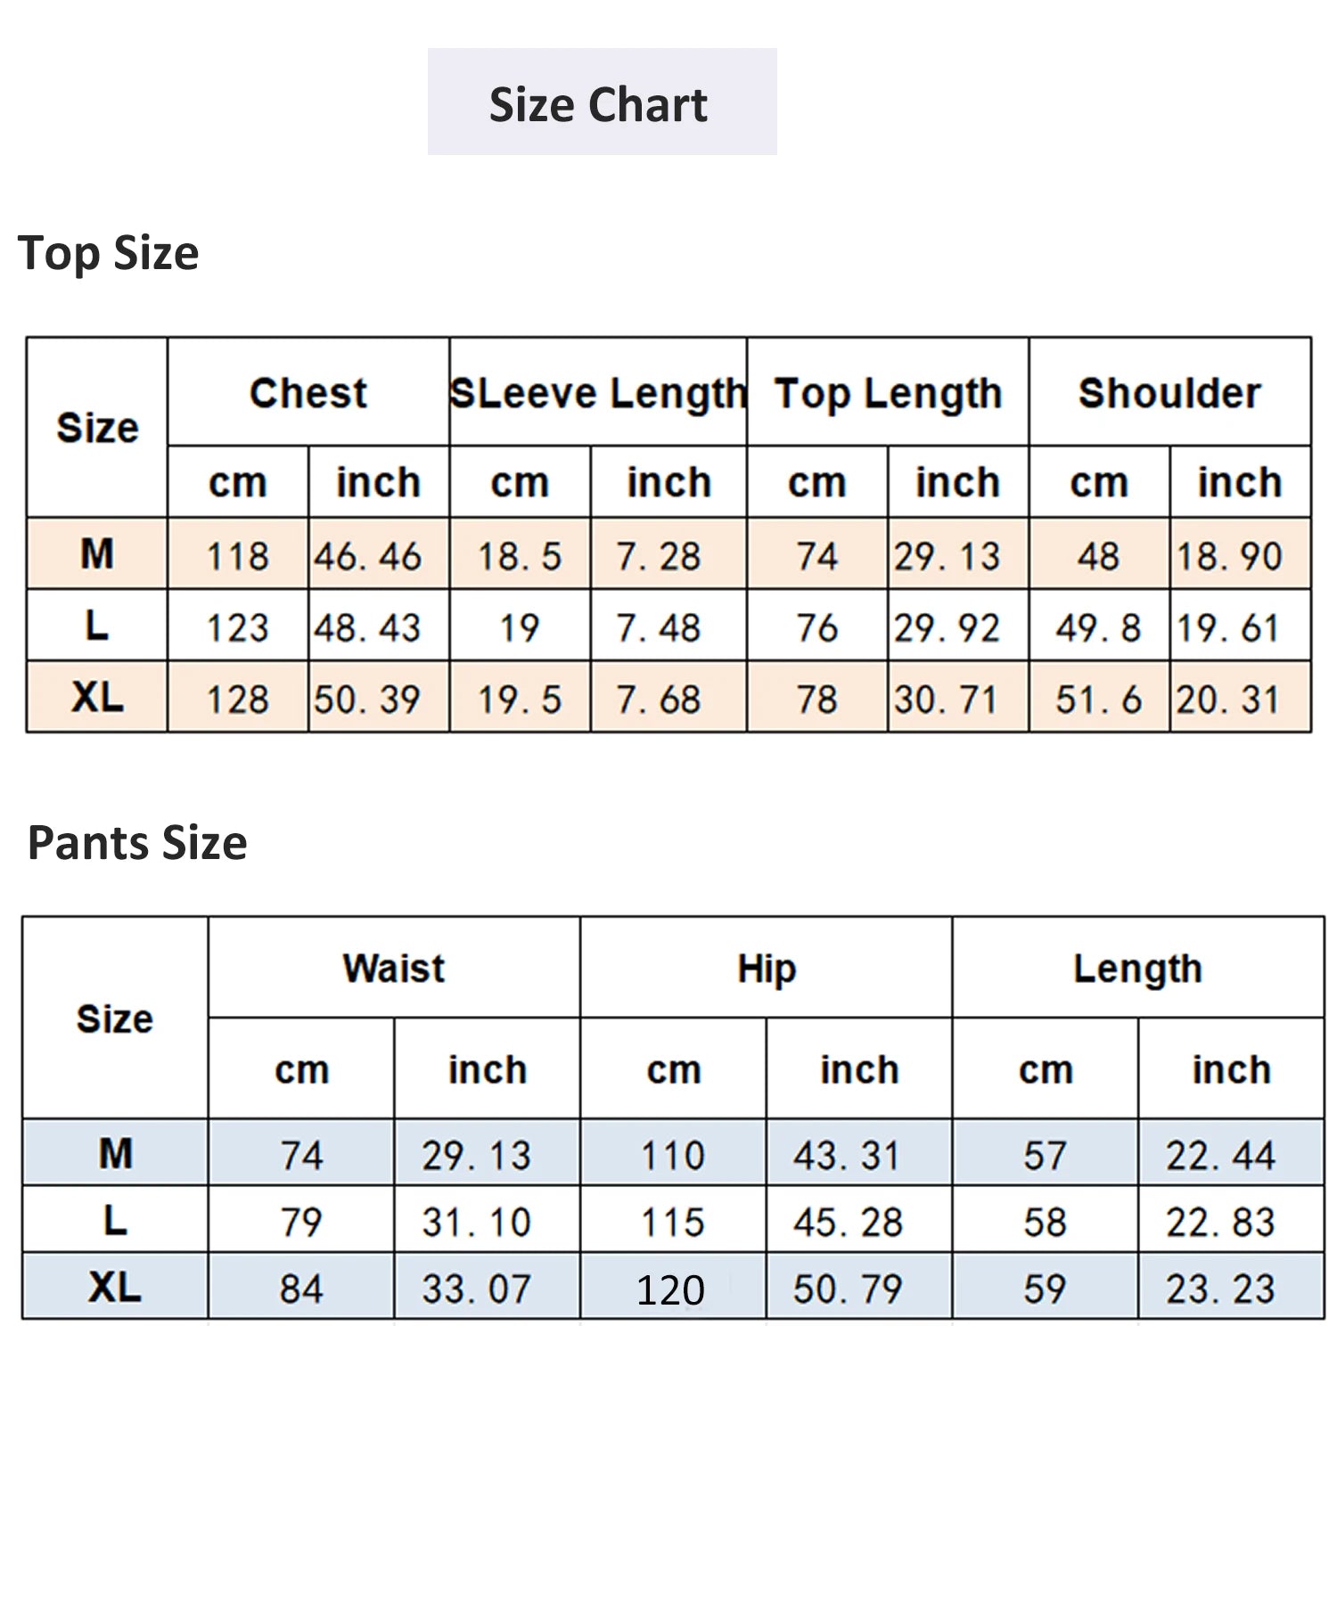The width and height of the screenshot is (1337, 1604).
Task: Select the M row label in top table
Action: 97,554
